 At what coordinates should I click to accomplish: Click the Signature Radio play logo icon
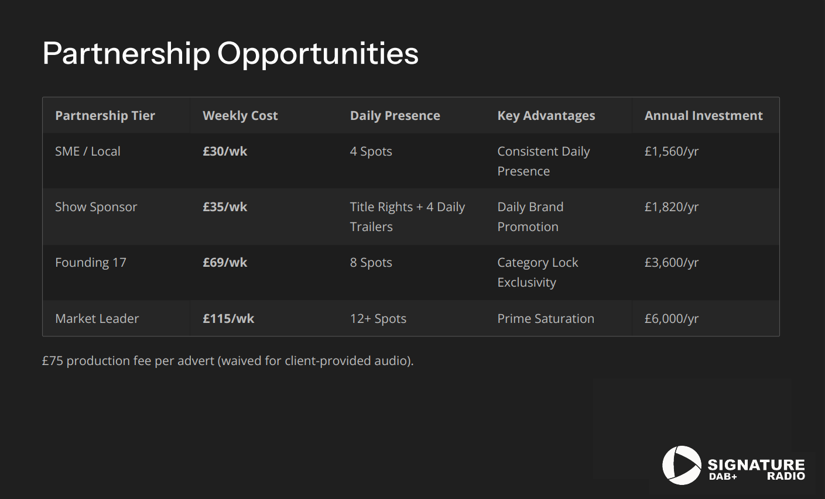(682, 465)
